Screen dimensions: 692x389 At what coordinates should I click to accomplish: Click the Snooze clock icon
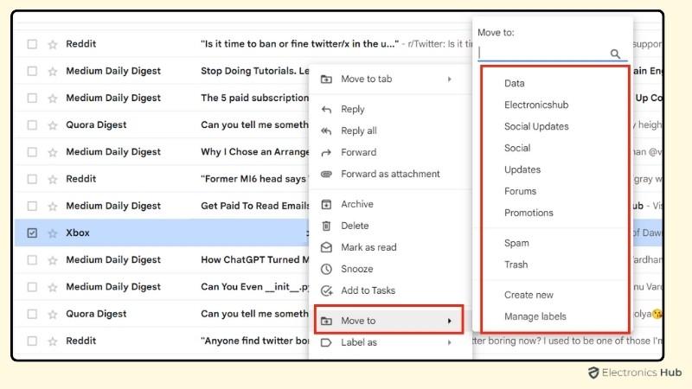coord(326,269)
